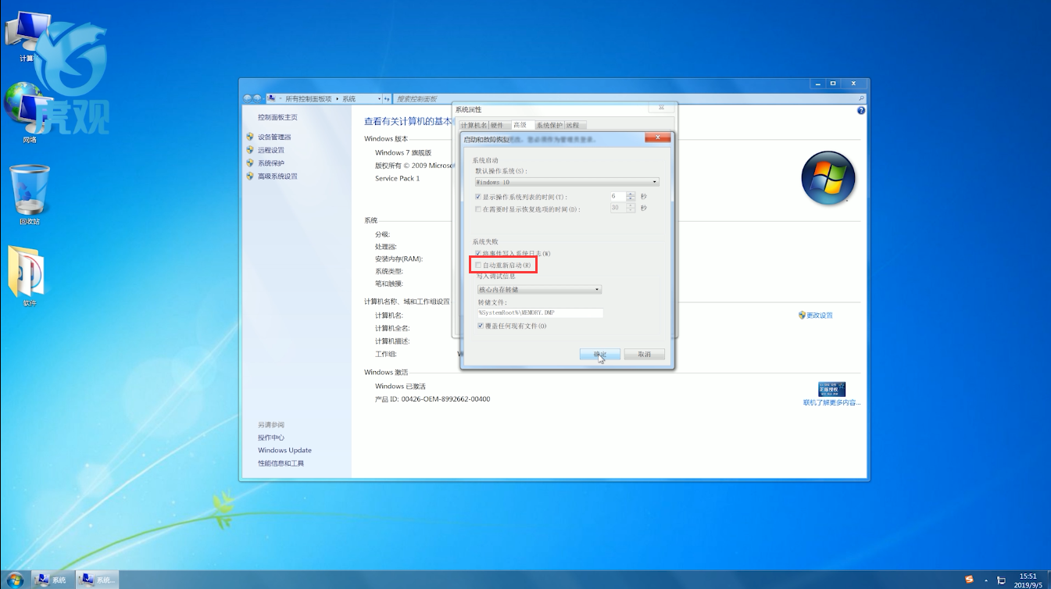Screen dimensions: 1051x589
Task: Open the 计算机 desktop icon
Action: coord(27,35)
